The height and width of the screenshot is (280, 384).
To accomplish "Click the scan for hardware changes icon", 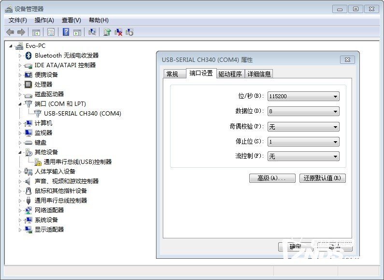I will click(x=92, y=32).
